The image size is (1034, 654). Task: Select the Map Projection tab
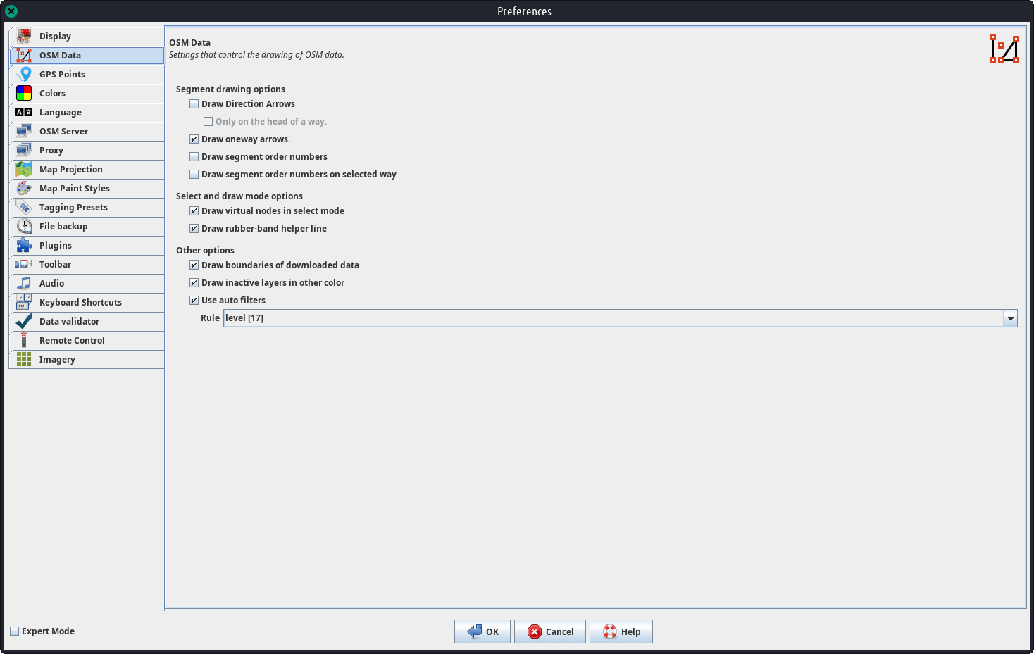tap(87, 169)
